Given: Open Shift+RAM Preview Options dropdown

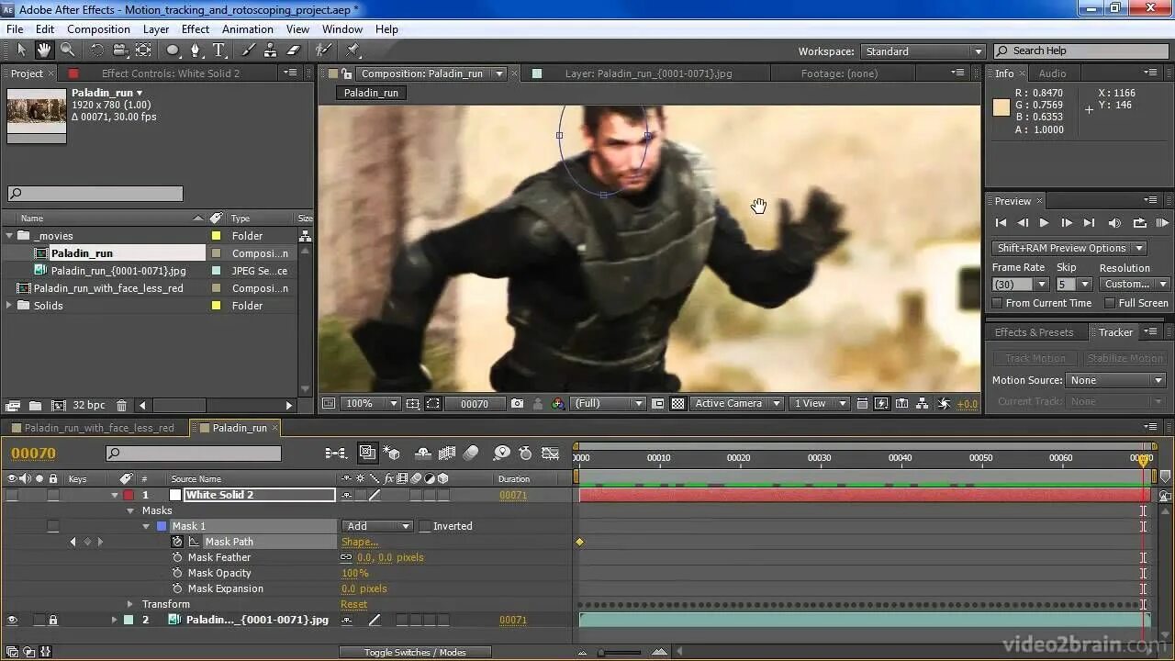Looking at the screenshot, I should (1069, 248).
